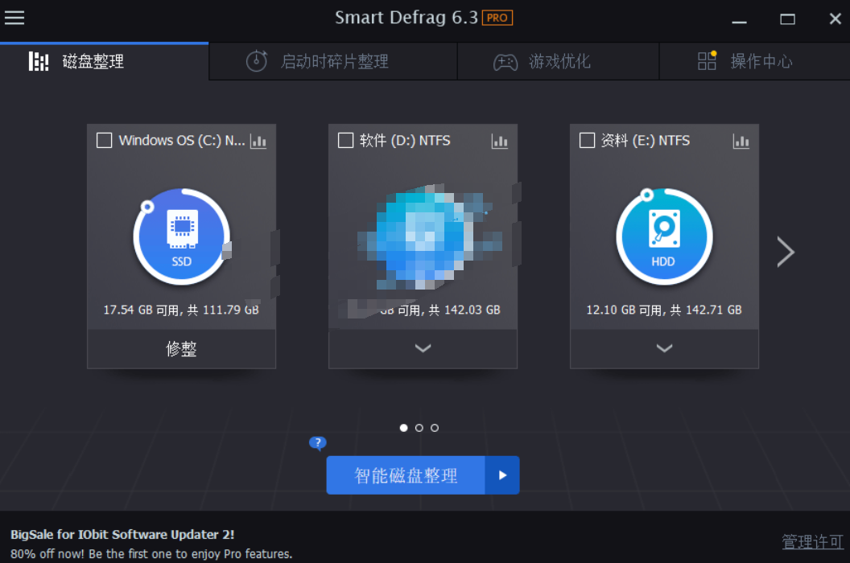This screenshot has width=850, height=563.
Task: Open the dropdown under 资料 (E:) drive
Action: [664, 348]
